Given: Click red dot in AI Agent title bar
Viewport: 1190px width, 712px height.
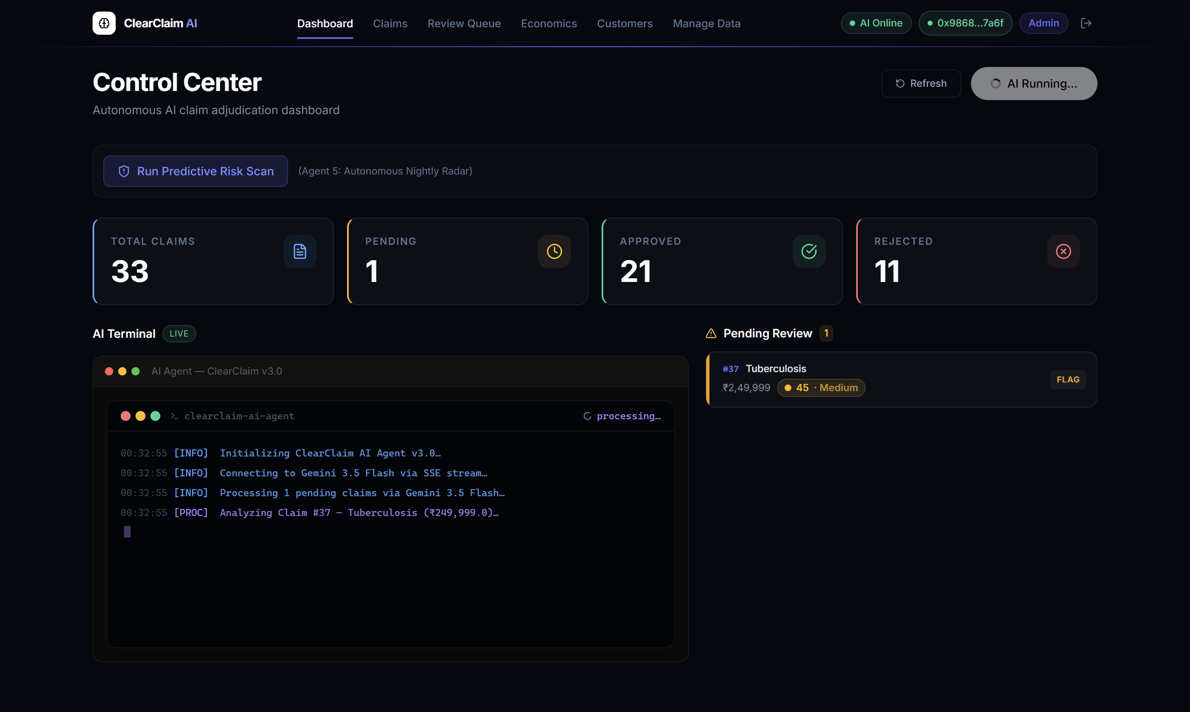Looking at the screenshot, I should (109, 371).
